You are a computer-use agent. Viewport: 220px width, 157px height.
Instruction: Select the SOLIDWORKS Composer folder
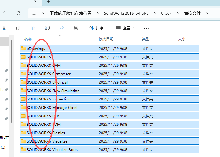[x=109, y=74]
